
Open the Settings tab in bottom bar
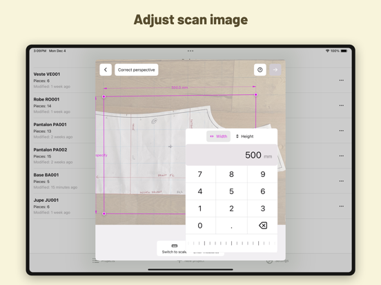click(277, 261)
